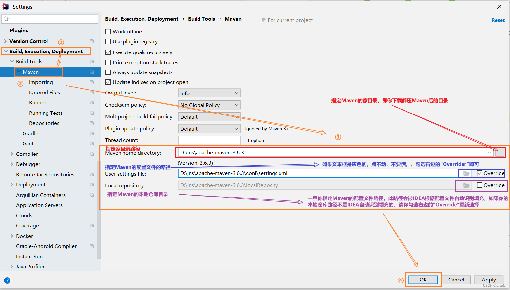This screenshot has height=290, width=510.
Task: Click the Reset link
Action: (x=498, y=20)
